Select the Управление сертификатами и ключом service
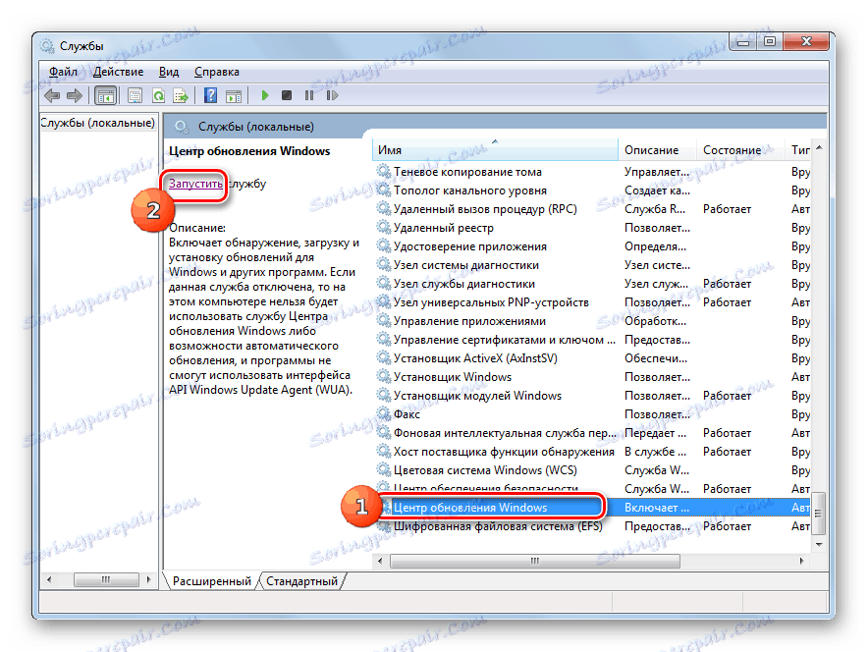This screenshot has height=652, width=868. click(592, 340)
